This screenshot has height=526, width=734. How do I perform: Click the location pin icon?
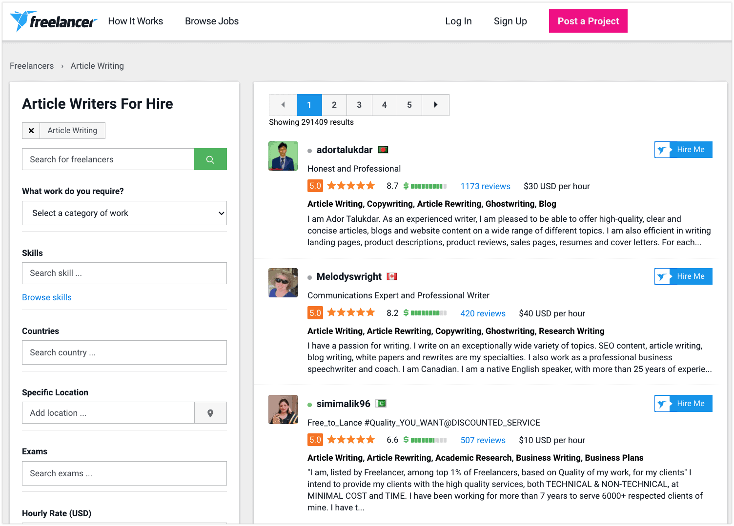tap(210, 413)
